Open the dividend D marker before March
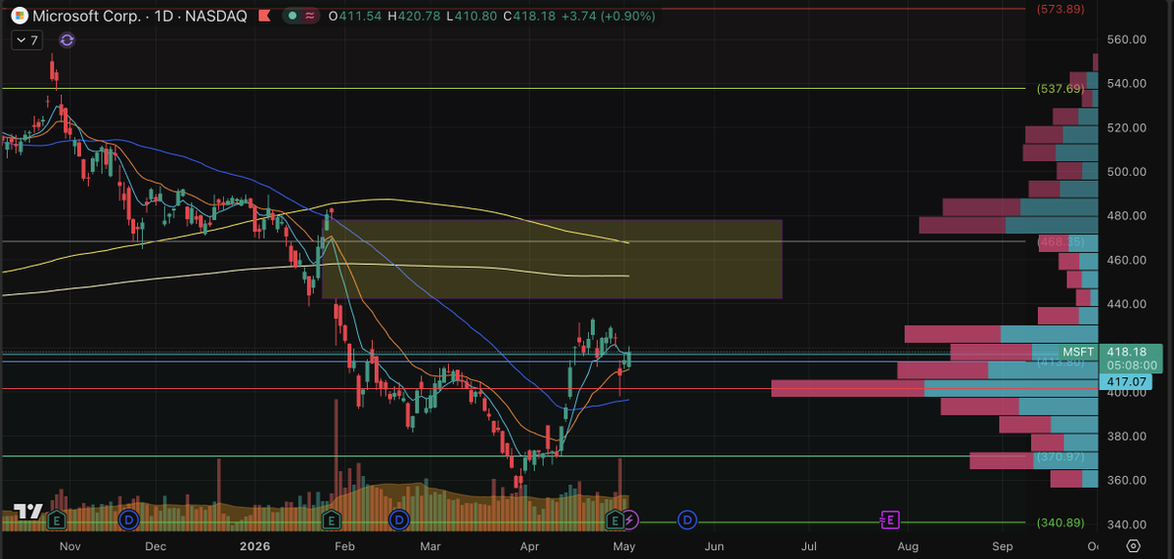The width and height of the screenshot is (1174, 559). [x=398, y=519]
